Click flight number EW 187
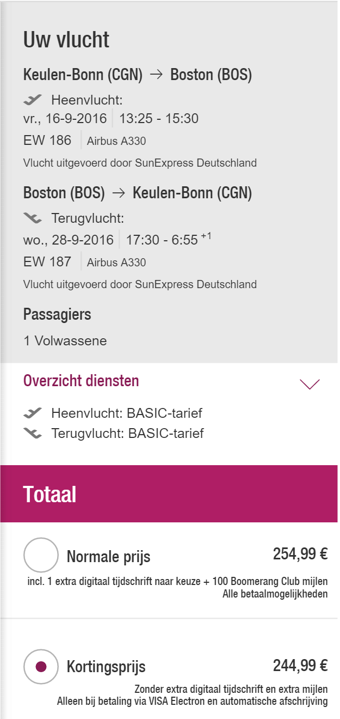Viewport: 340px width, 719px height. coord(47,262)
